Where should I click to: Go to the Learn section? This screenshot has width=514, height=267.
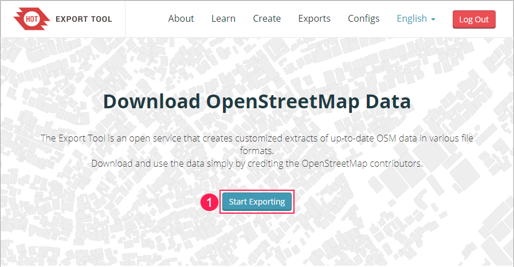(223, 19)
